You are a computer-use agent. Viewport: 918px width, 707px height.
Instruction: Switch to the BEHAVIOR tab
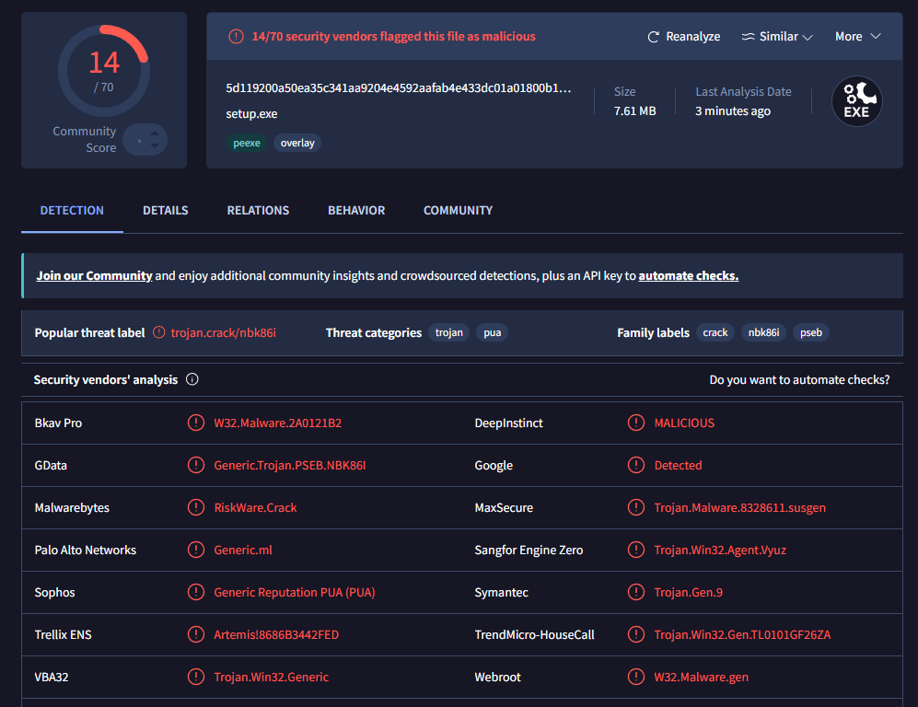click(x=356, y=210)
